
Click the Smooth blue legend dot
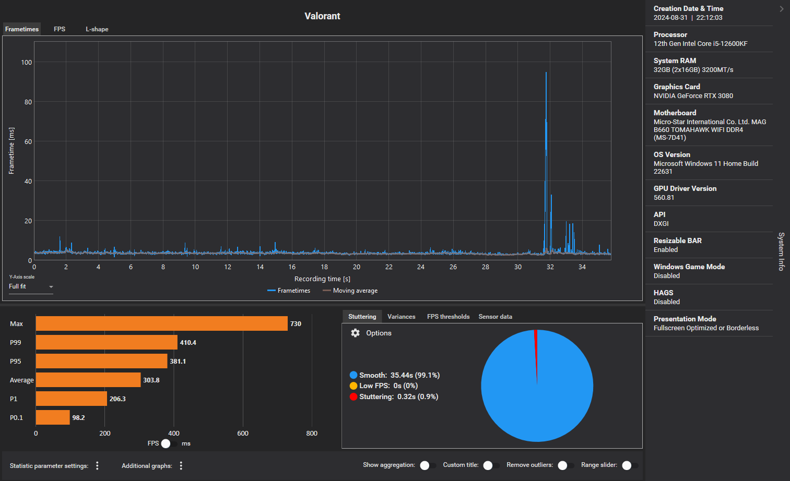[353, 375]
